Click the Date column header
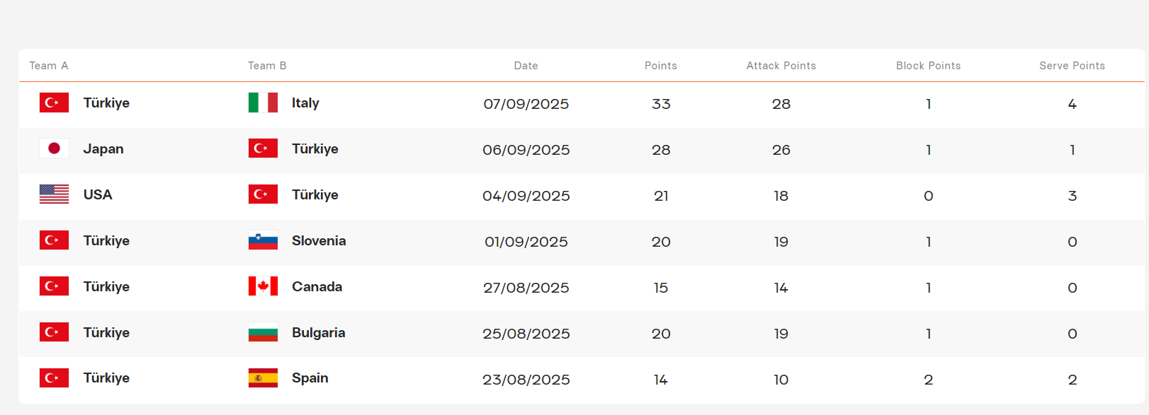This screenshot has width=1149, height=415. [x=526, y=66]
